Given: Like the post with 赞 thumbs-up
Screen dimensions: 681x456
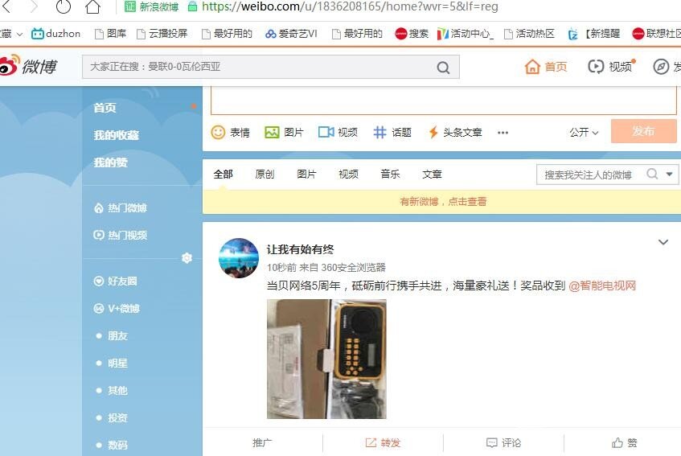Looking at the screenshot, I should (x=624, y=442).
